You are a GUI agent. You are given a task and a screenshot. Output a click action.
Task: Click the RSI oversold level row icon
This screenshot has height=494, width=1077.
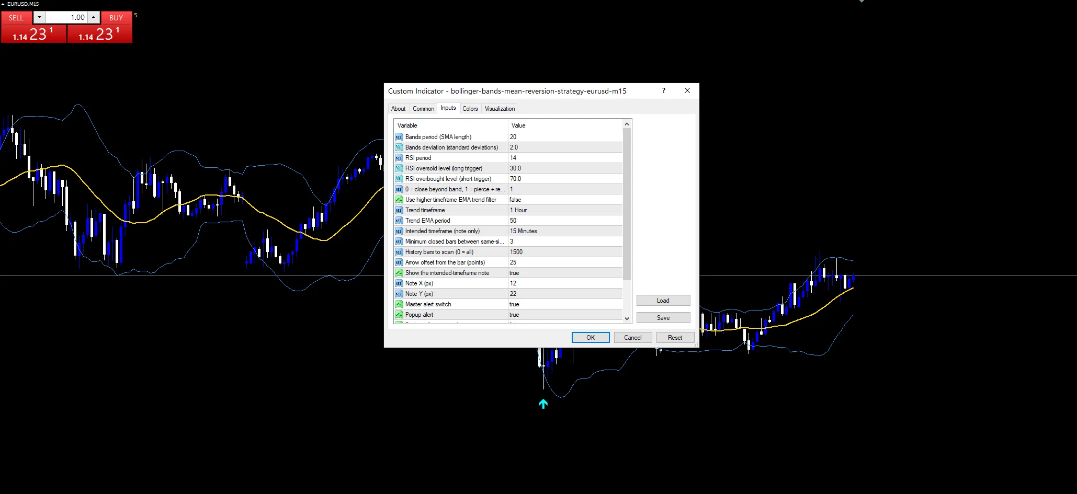(x=399, y=168)
